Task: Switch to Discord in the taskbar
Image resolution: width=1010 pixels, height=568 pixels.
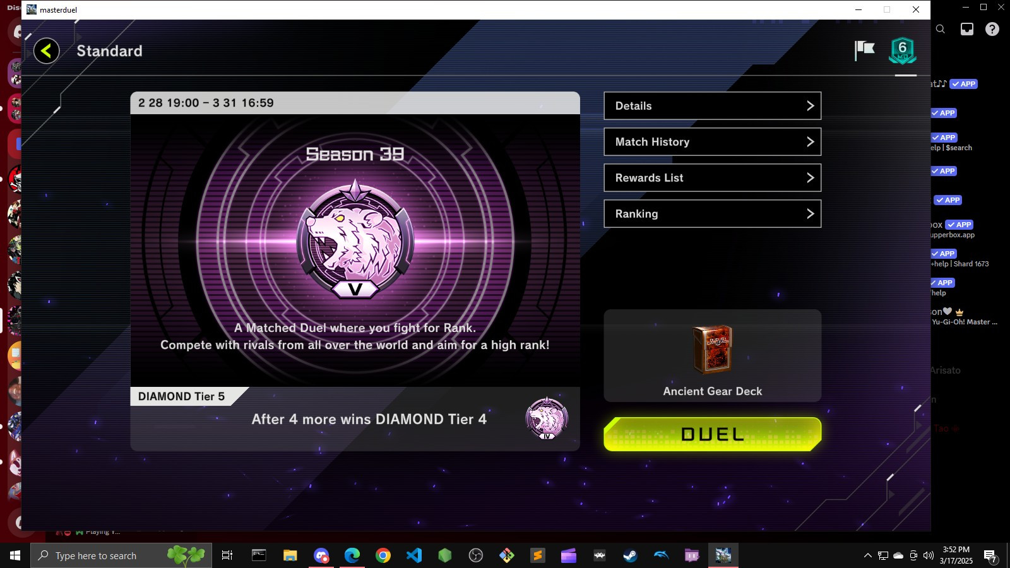Action: [321, 555]
